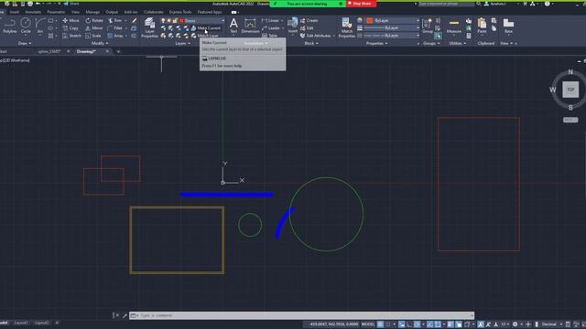The height and width of the screenshot is (329, 586).
Task: Switch to the Layout1 tab
Action: [x=21, y=323]
